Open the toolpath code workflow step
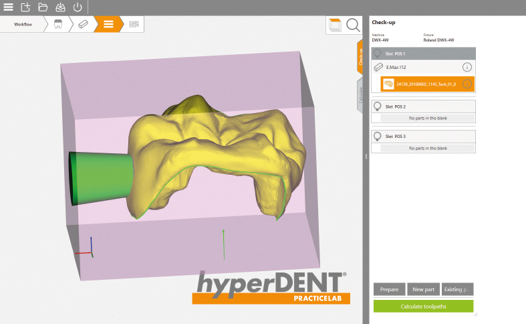 [x=134, y=24]
